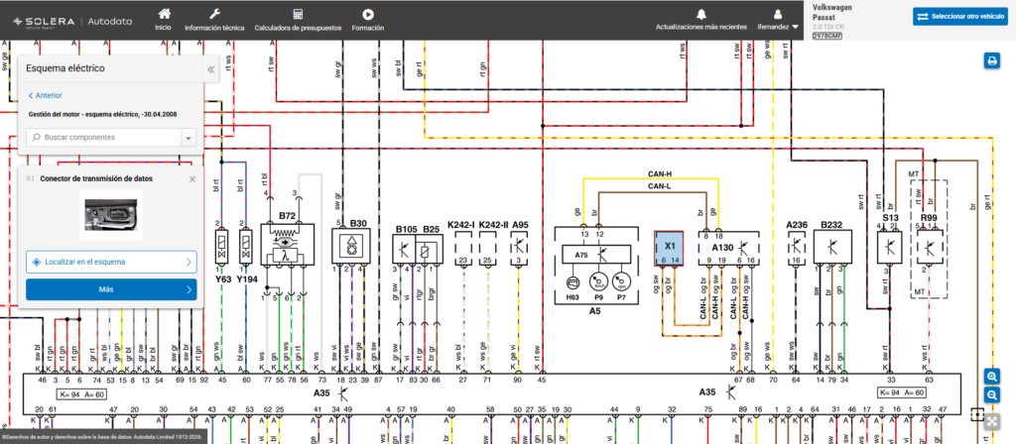Go to Formación training page
Viewport: 1016px width, 444px height.
368,20
